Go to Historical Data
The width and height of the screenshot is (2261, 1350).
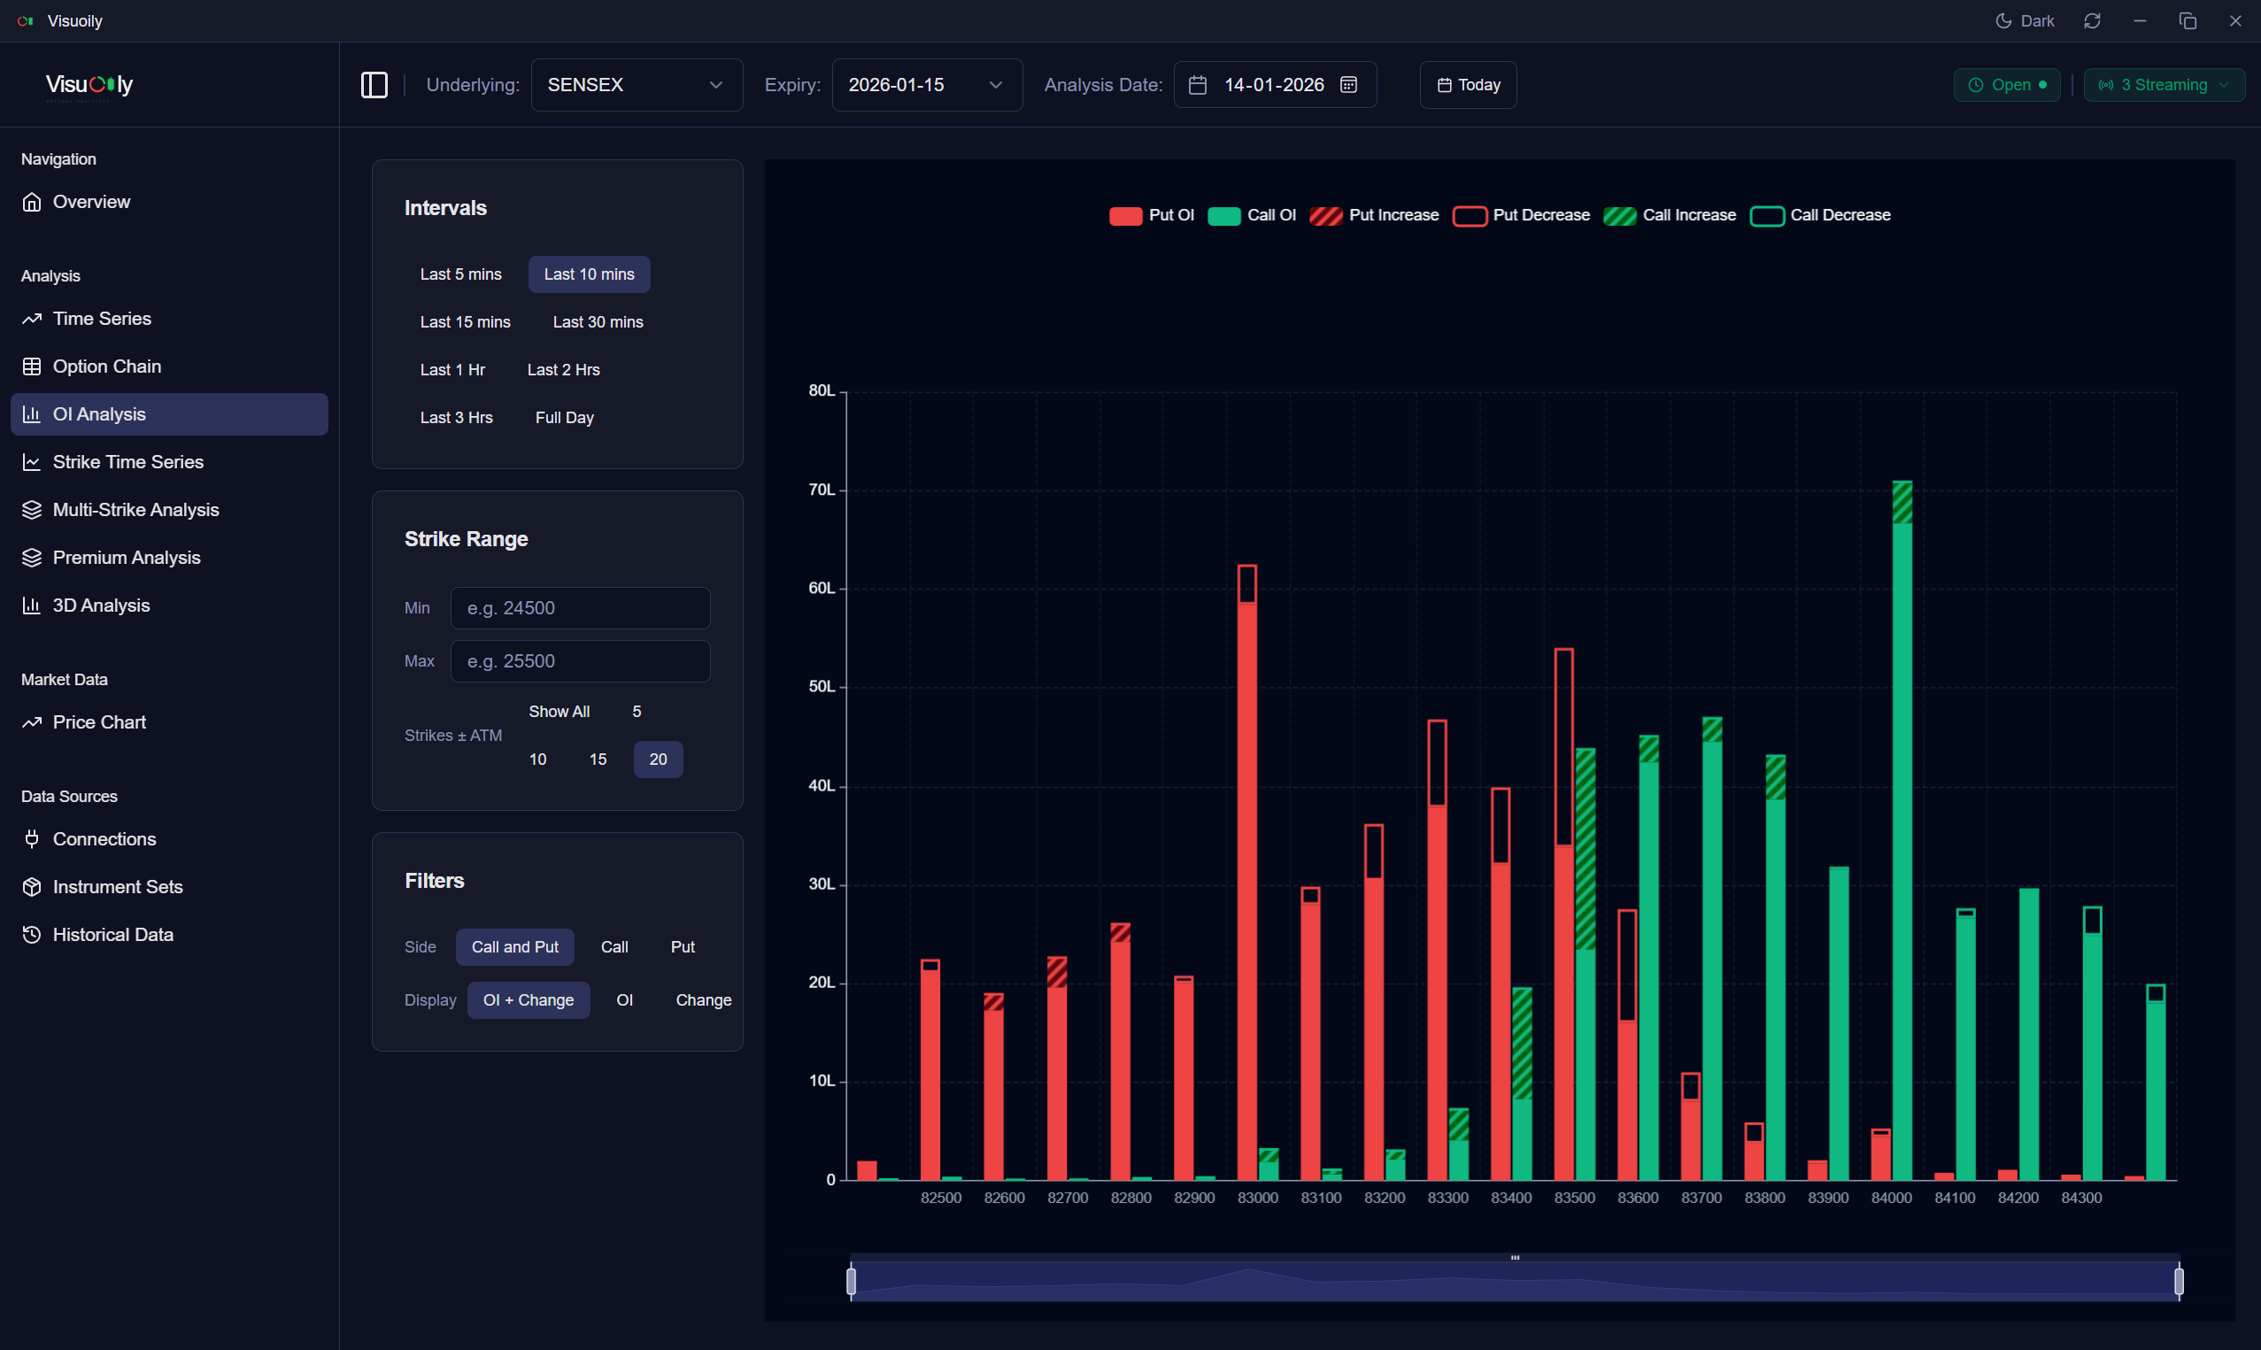(x=112, y=934)
